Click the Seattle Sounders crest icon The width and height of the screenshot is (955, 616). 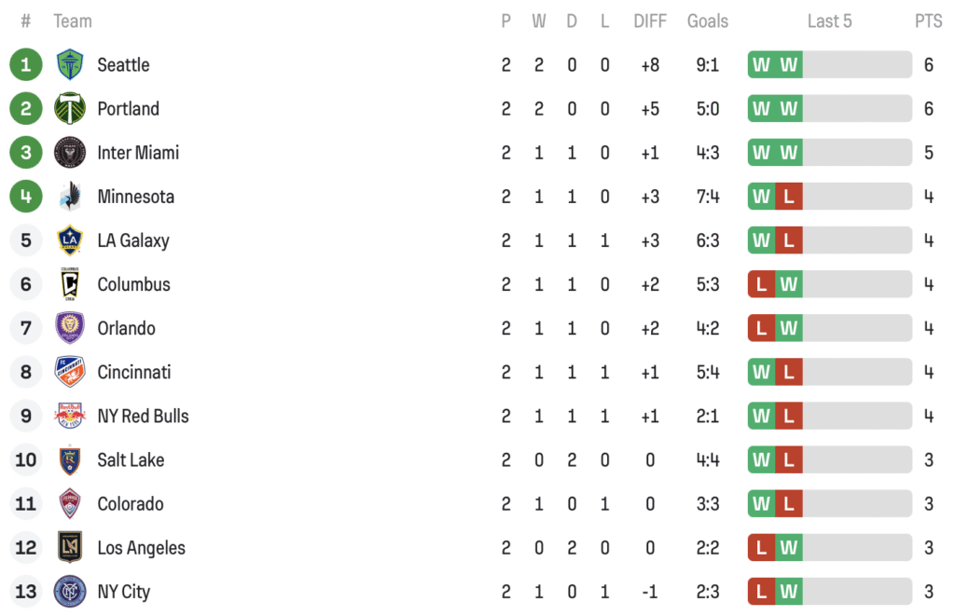[69, 64]
